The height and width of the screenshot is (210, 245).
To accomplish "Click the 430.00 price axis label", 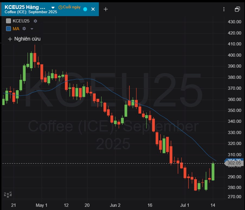I will point(234,22).
